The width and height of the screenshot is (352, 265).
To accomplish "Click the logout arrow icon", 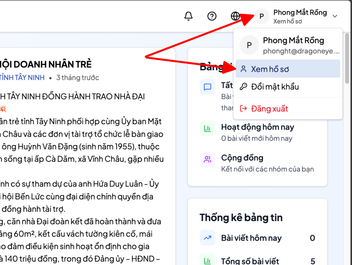I will click(x=243, y=109).
